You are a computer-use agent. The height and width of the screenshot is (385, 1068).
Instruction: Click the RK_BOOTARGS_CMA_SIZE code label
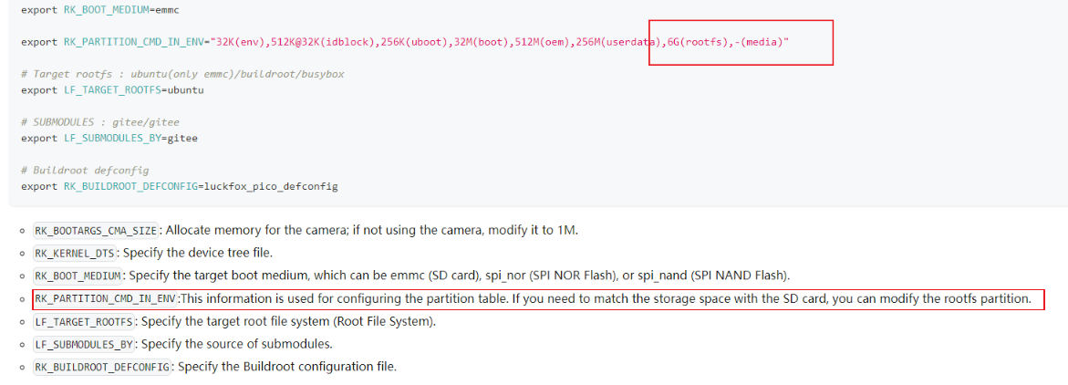point(96,230)
